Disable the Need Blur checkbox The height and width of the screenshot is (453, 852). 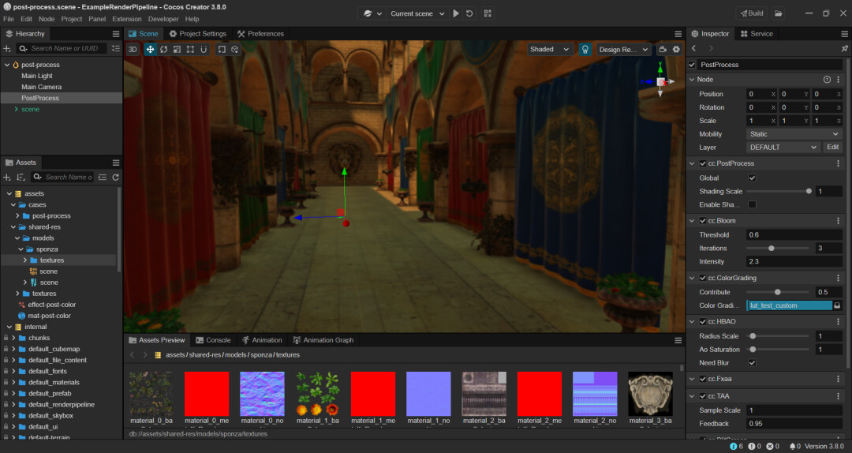click(752, 363)
